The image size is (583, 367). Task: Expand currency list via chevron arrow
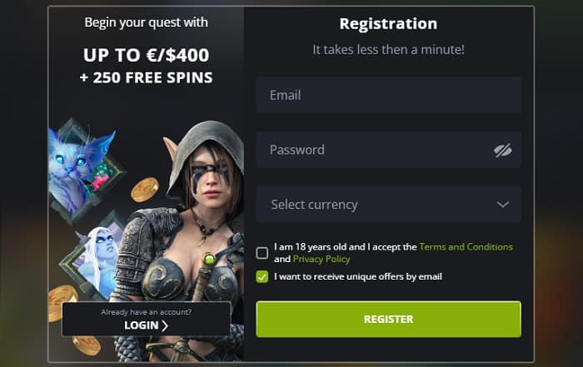[x=503, y=205]
